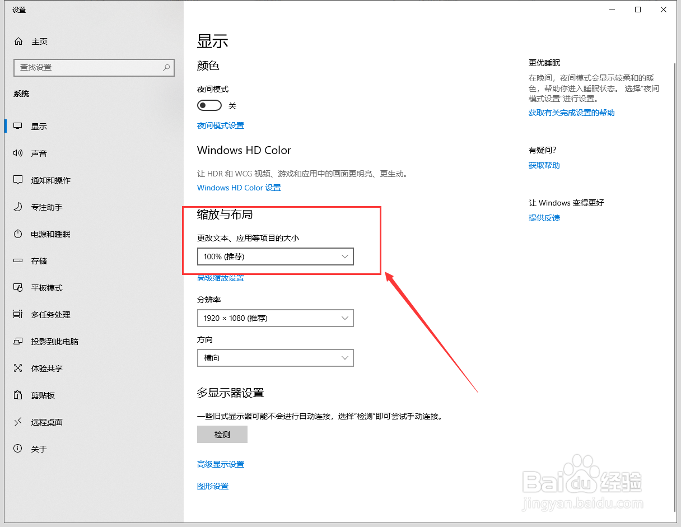Screen dimensions: 681x527
Task: Open the 方向 orientation dropdown
Action: point(275,358)
